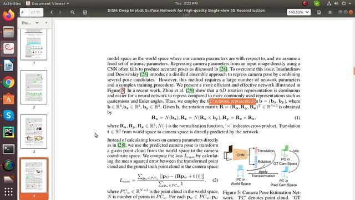
Task: Open Activities overview
Action: (x=12, y=3)
